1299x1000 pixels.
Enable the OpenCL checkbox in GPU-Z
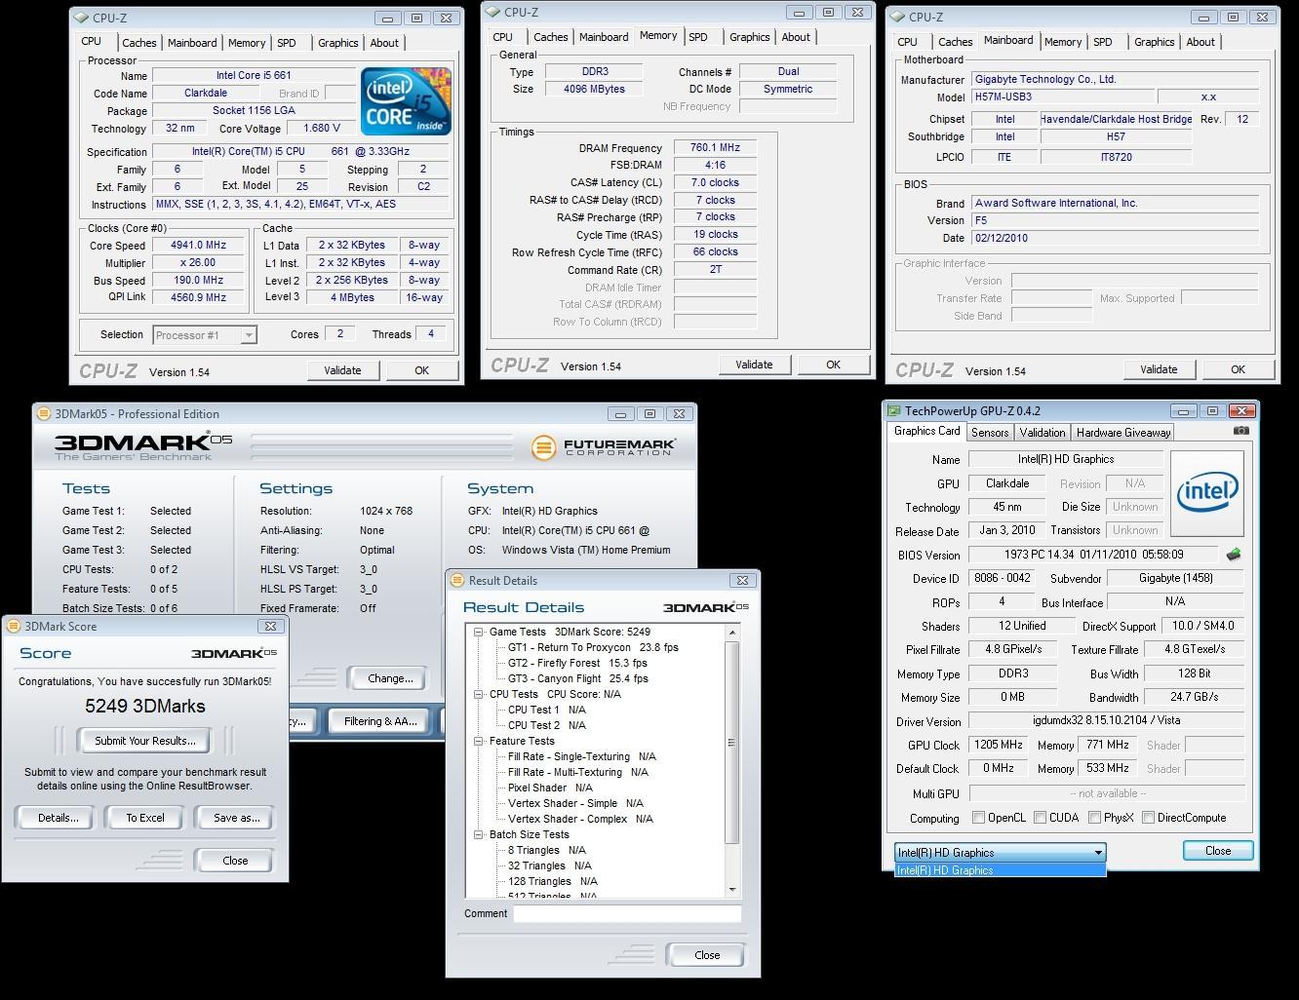979,818
